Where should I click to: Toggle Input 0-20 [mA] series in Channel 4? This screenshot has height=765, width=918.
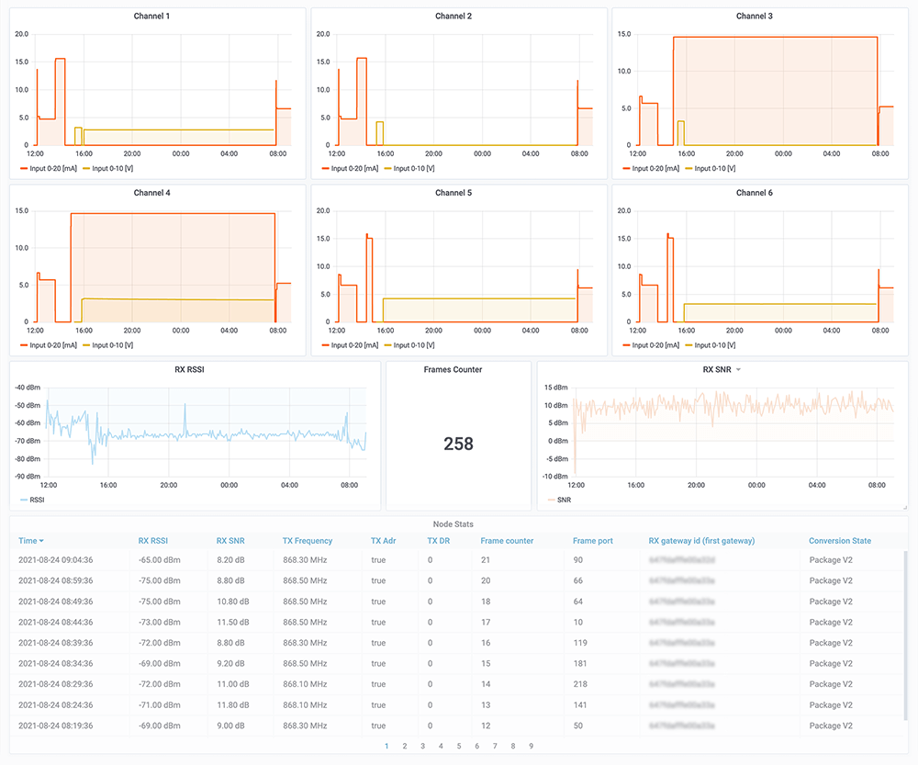click(49, 345)
